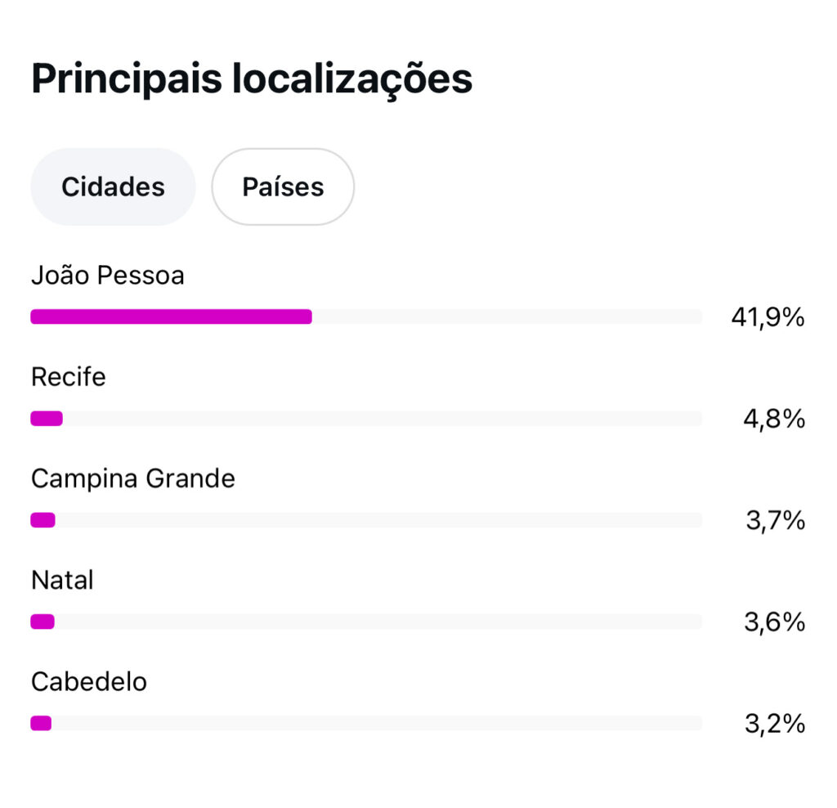This screenshot has width=837, height=808.
Task: Click gray unfilled track of João Pessoa bar
Action: pyautogui.click(x=507, y=316)
